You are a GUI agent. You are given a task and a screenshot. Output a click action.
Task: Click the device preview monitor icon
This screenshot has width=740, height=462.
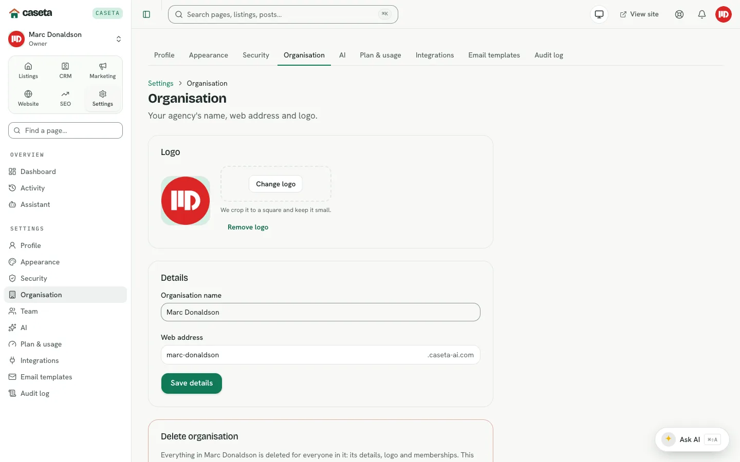click(x=599, y=14)
